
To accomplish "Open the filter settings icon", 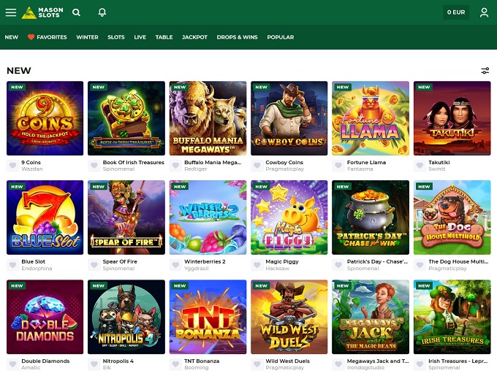I will [485, 71].
